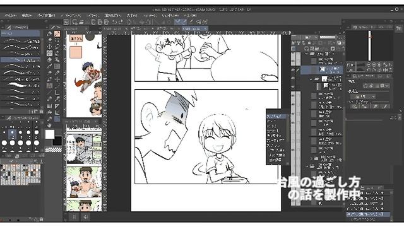Image resolution: width=404 pixels, height=227 pixels.
Task: Click the Undo arrow in the command bar
Action: coord(115,22)
